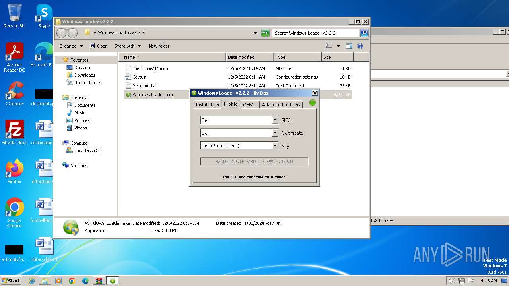Open Internet Explorer from the taskbar
509x286 pixels.
tap(31, 281)
